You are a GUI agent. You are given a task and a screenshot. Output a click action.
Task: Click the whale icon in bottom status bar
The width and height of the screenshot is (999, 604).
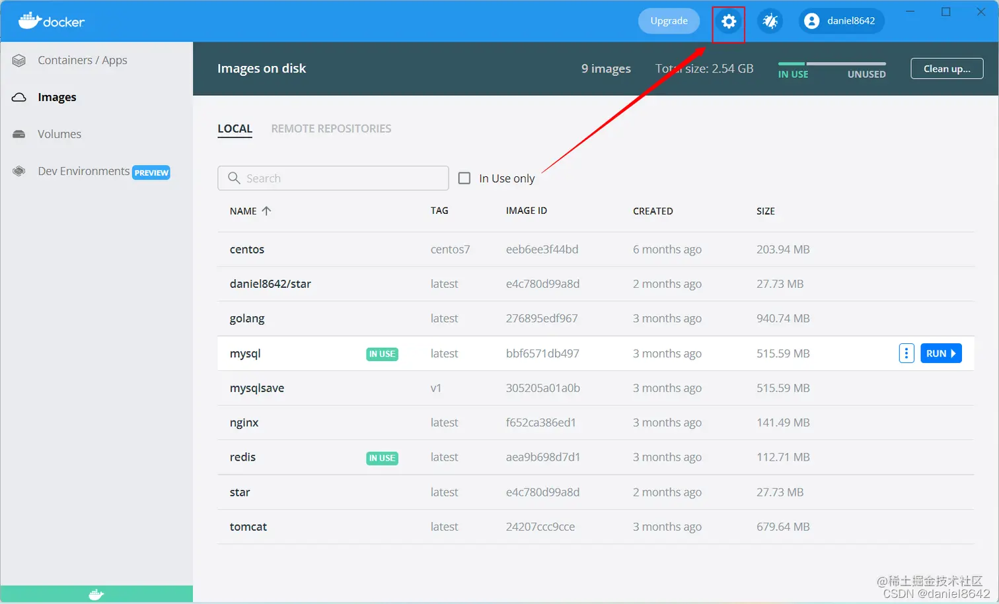coord(96,595)
